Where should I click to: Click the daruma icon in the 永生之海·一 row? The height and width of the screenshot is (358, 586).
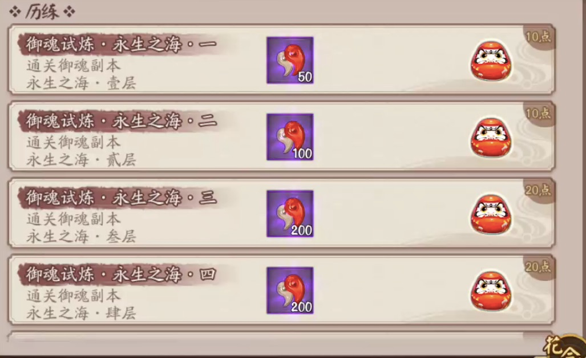pos(491,61)
